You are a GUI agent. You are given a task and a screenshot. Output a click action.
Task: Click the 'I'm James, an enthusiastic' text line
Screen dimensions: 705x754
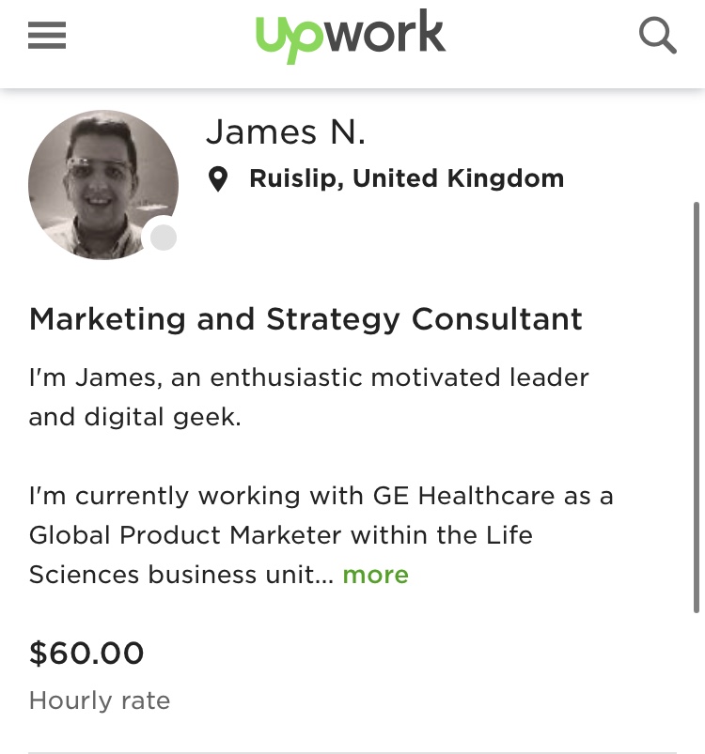point(309,377)
